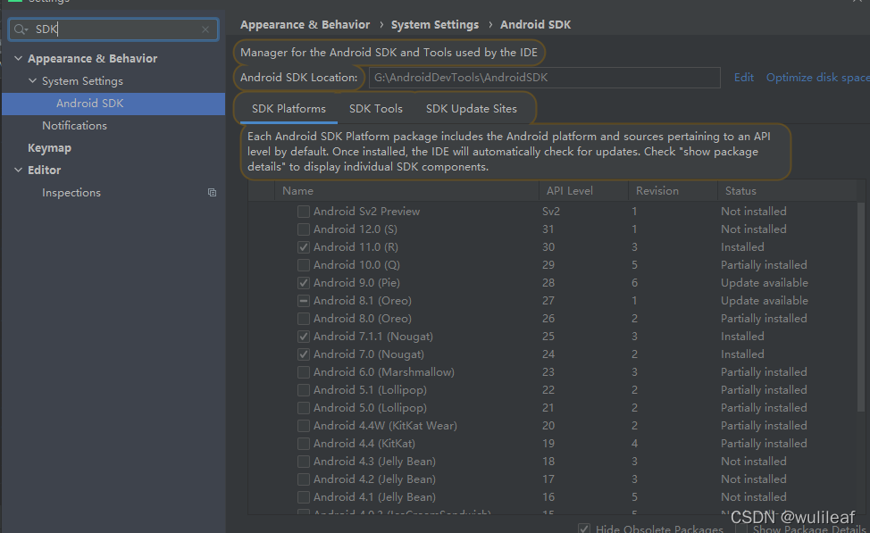Toggle the Android 8.1 (Oreo) checkbox
This screenshot has height=533, width=870.
(x=304, y=301)
